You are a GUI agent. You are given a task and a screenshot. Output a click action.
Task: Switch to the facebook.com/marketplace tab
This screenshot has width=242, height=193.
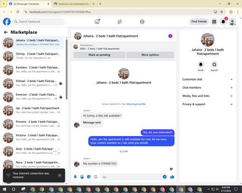pos(74,4)
